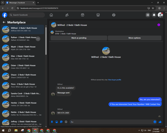This screenshot has width=167, height=133.
Task: Open the Windows Start menu
Action: 3,130
